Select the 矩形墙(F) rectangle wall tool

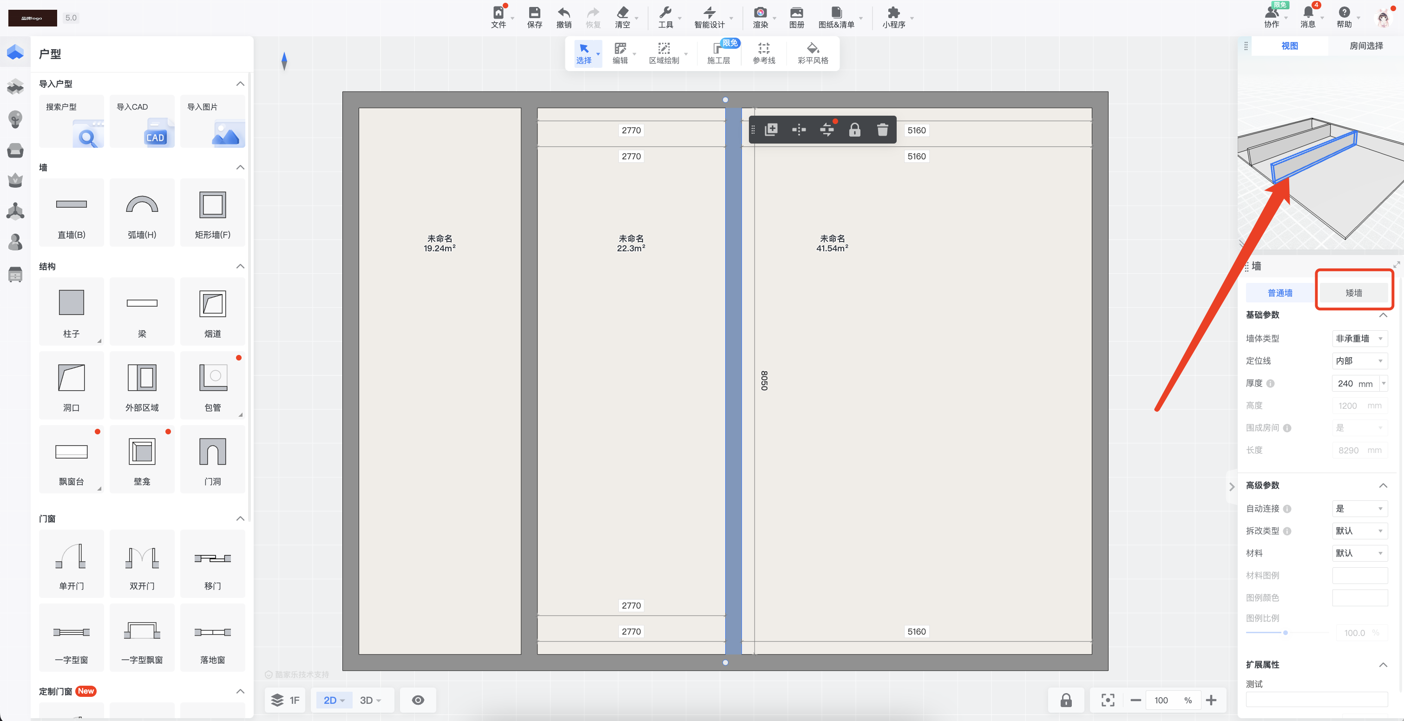(x=213, y=213)
